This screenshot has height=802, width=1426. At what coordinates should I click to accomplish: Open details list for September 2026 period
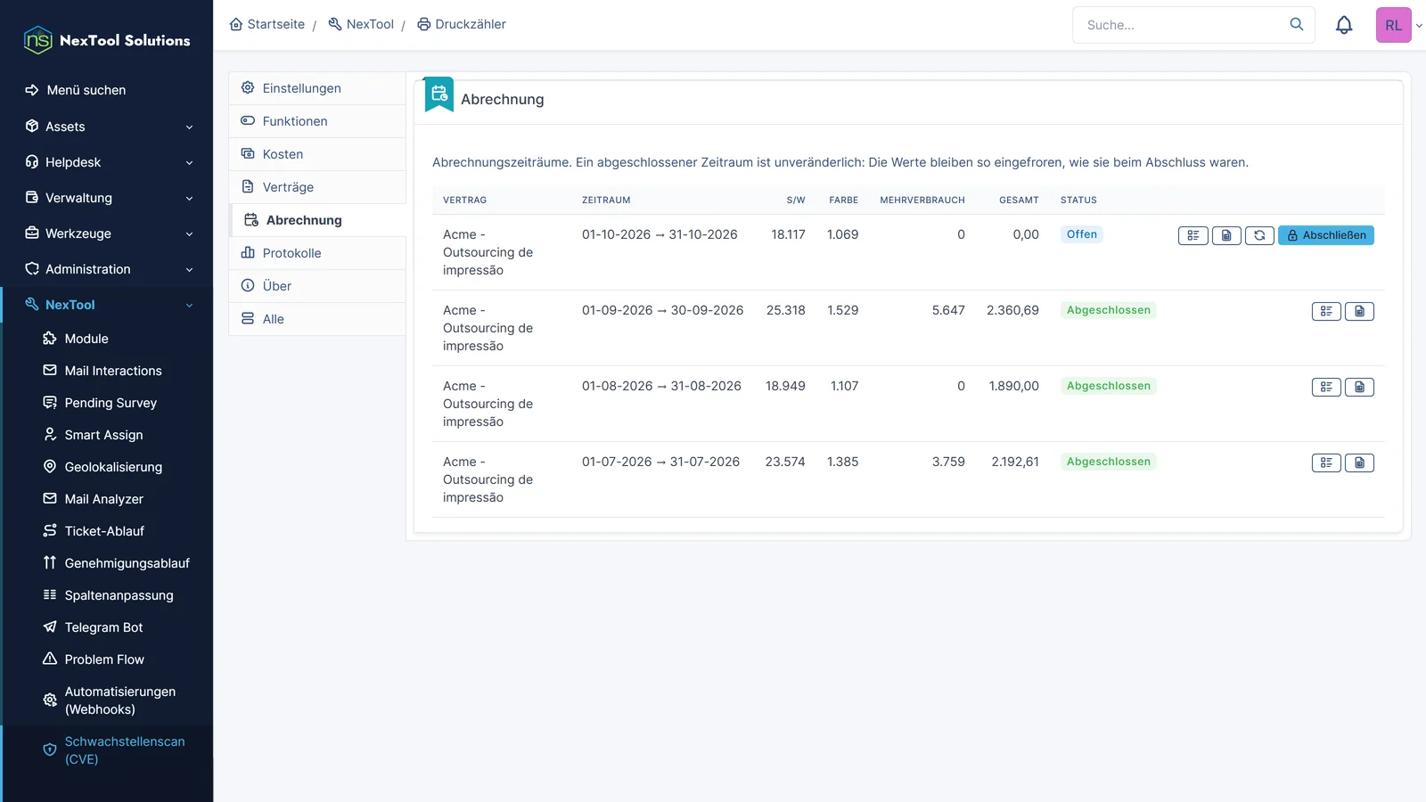pos(1326,311)
